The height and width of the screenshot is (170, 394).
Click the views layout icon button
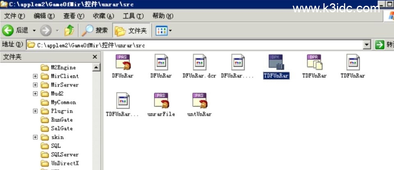[162, 31]
